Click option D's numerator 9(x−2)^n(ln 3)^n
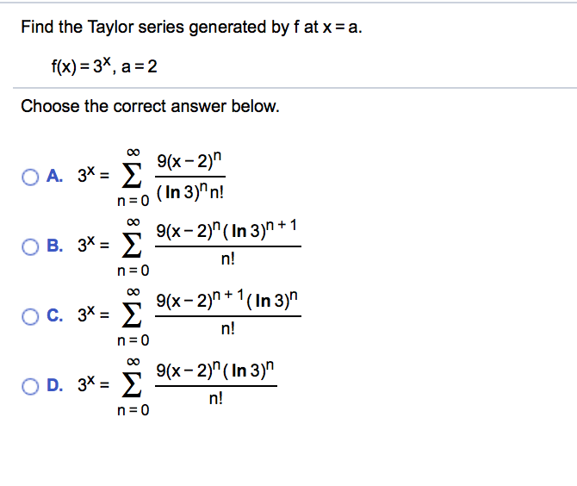577x486 pixels. tap(215, 370)
